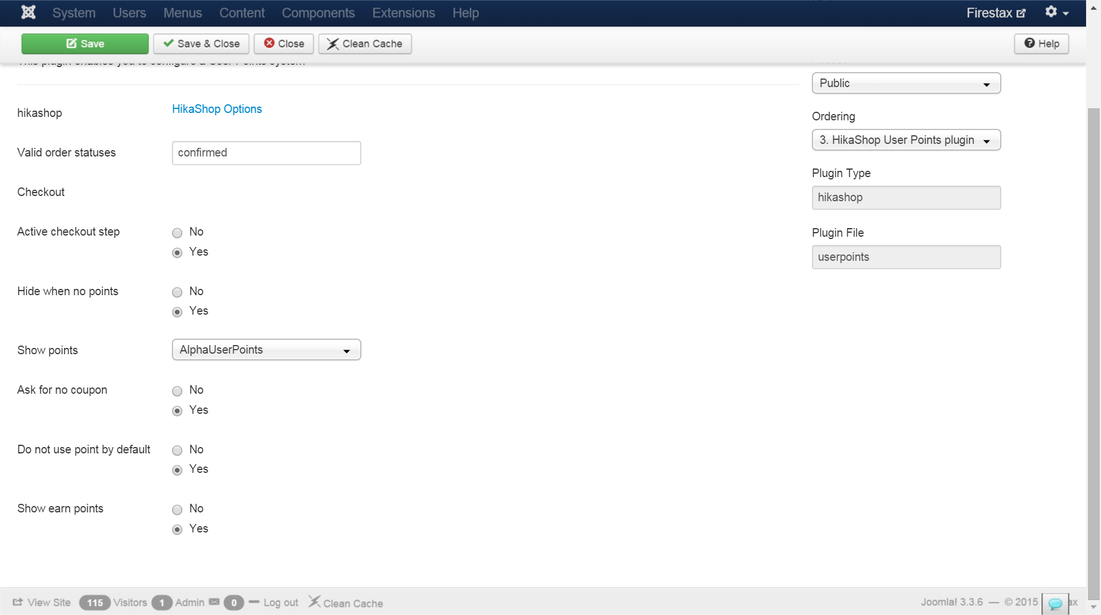Set Hide when no points to Yes
1101x615 pixels.
pos(177,312)
